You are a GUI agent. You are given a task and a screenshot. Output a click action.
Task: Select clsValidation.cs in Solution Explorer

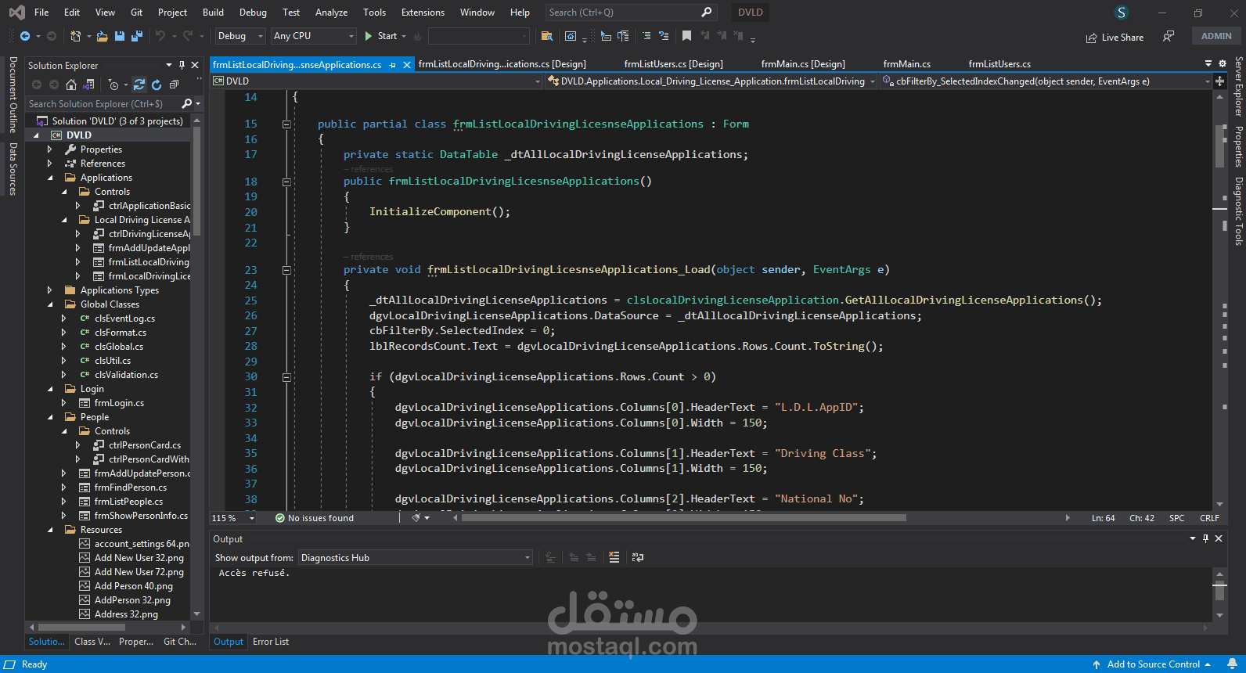pos(126,374)
